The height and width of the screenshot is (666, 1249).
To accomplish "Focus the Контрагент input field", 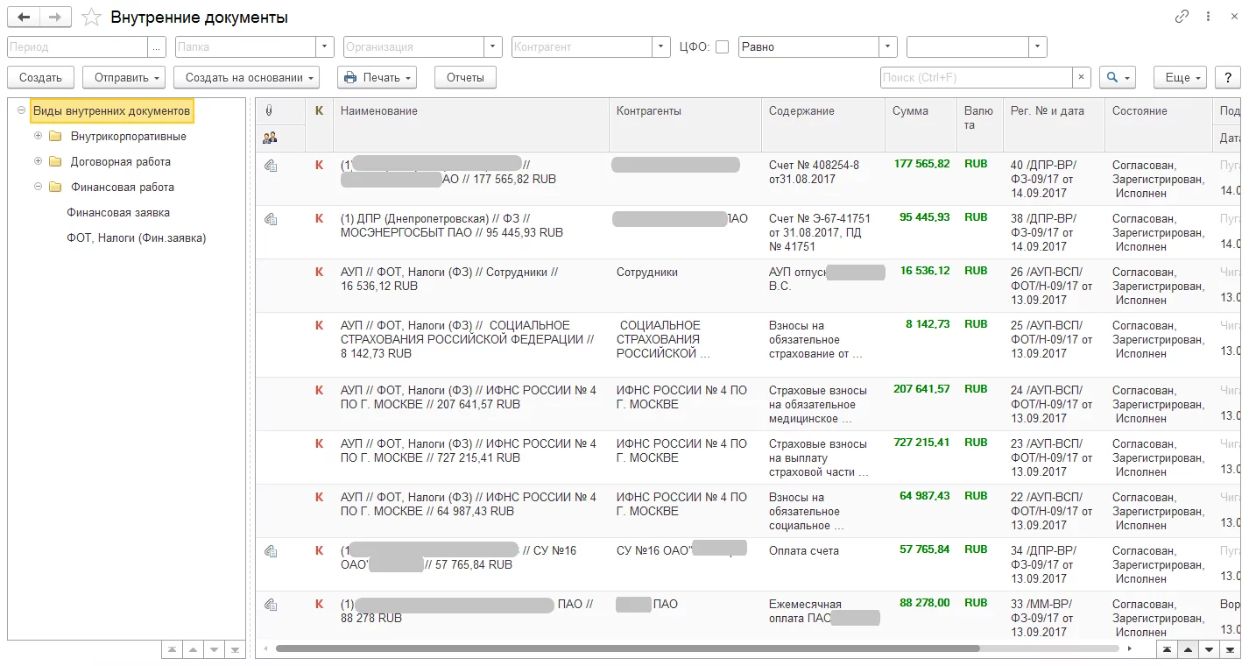I will tap(582, 47).
